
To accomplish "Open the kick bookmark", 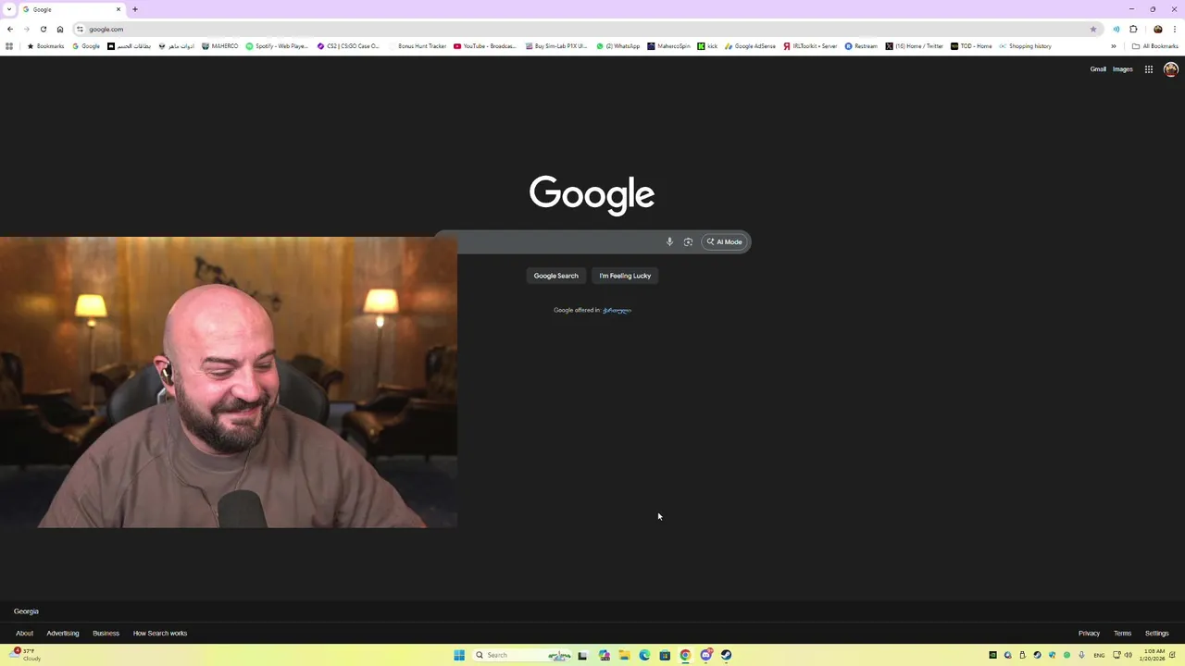I will pyautogui.click(x=708, y=46).
